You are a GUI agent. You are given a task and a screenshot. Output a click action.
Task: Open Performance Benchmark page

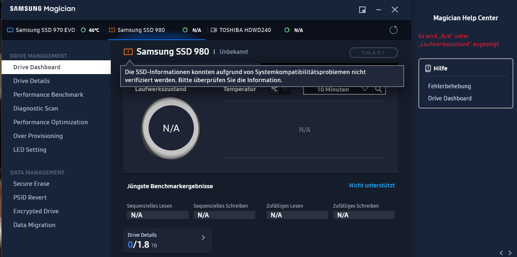[56, 95]
